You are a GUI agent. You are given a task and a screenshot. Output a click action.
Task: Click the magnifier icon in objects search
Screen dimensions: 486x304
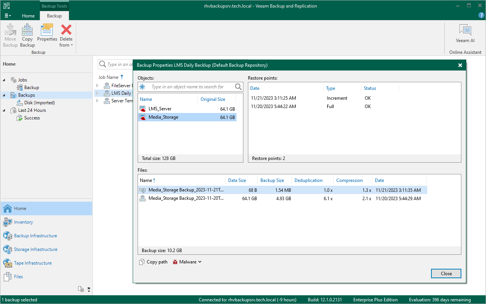pyautogui.click(x=238, y=87)
